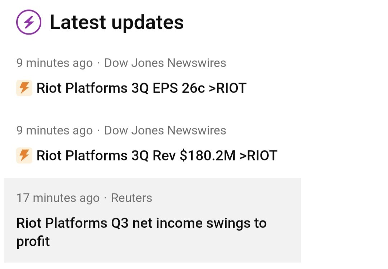Click "9 minutes ago" timestamp above Rev headline
Screen dimensions: 388x269
(x=54, y=130)
